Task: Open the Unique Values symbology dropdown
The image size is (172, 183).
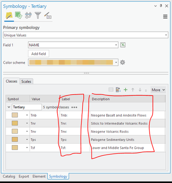Action: pyautogui.click(x=86, y=35)
